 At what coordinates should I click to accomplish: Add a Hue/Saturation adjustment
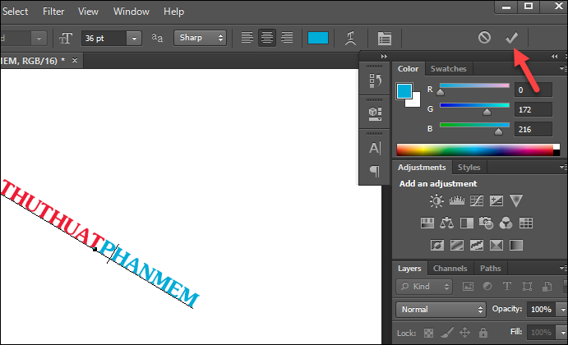[x=427, y=223]
